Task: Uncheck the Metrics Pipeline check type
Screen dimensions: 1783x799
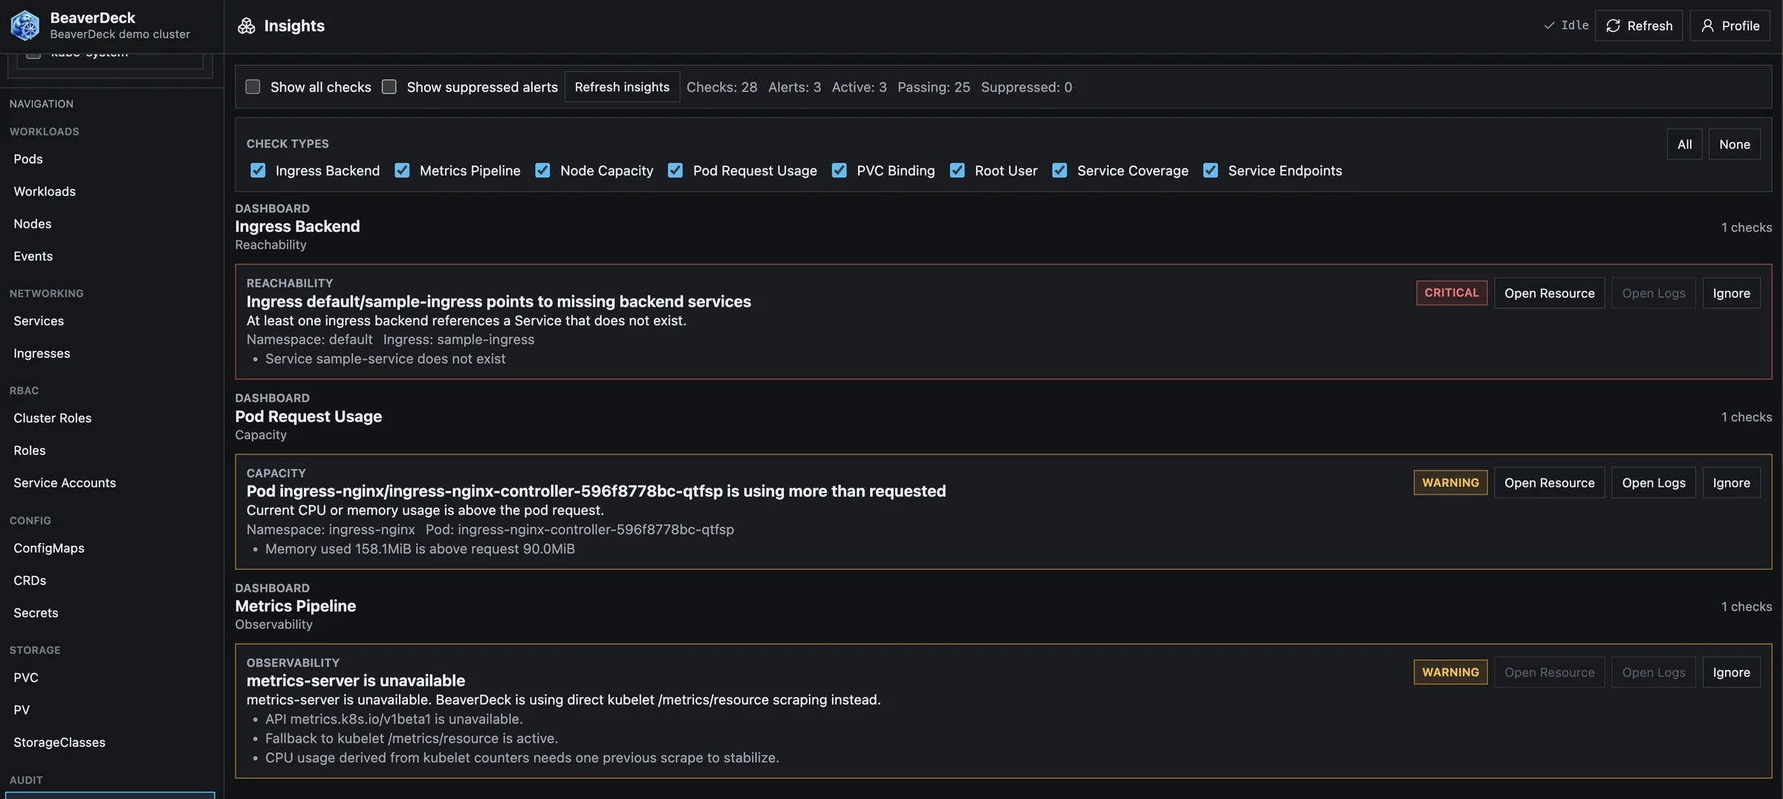Action: pyautogui.click(x=402, y=171)
